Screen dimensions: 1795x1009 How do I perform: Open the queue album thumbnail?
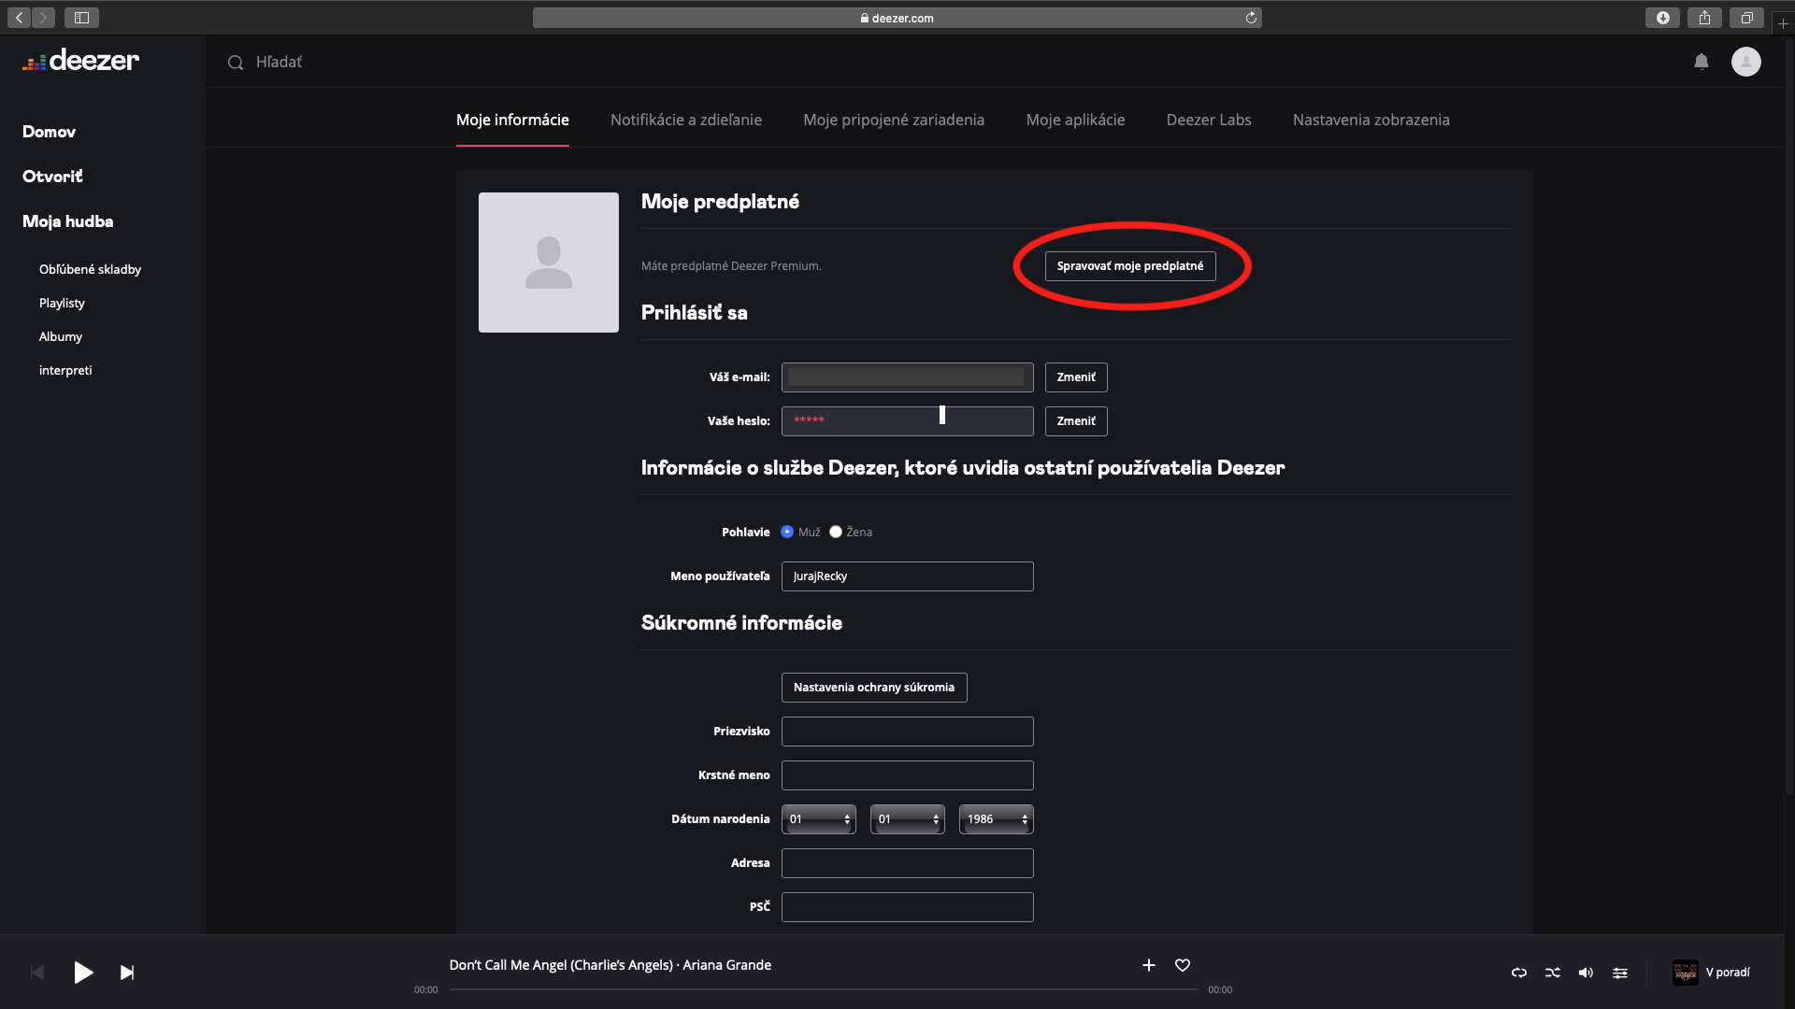1686,973
